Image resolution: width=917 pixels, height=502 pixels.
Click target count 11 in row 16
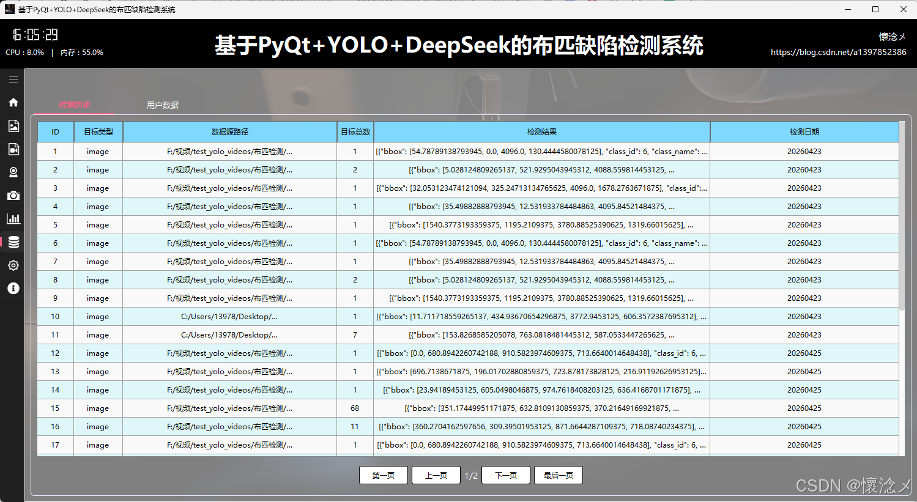[x=355, y=427]
